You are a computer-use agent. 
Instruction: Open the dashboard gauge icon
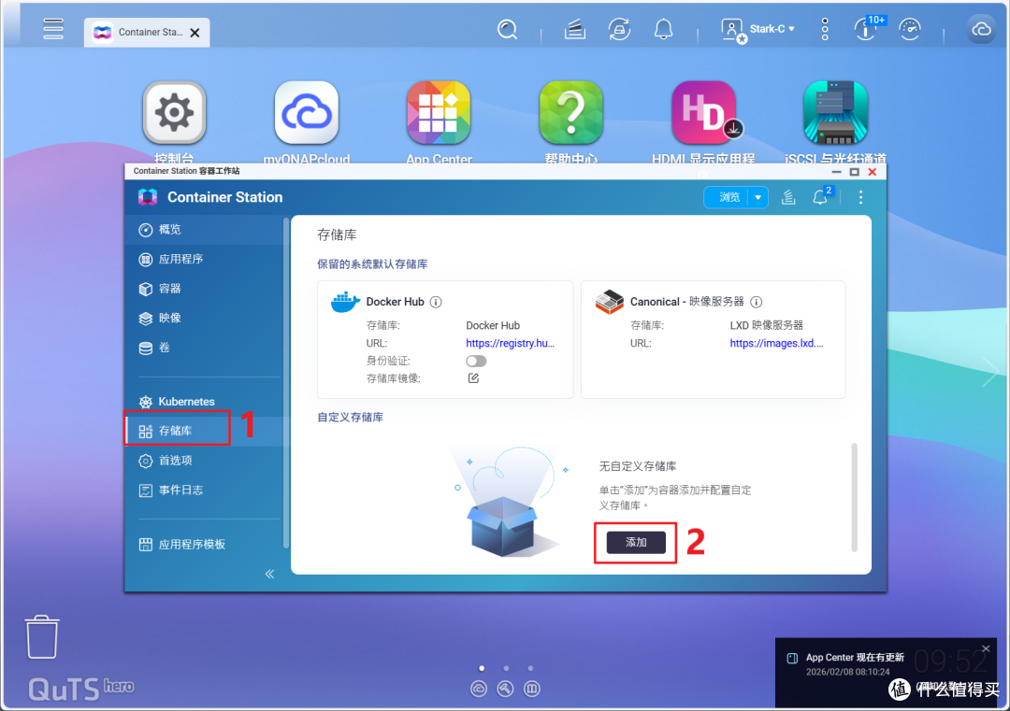(910, 30)
